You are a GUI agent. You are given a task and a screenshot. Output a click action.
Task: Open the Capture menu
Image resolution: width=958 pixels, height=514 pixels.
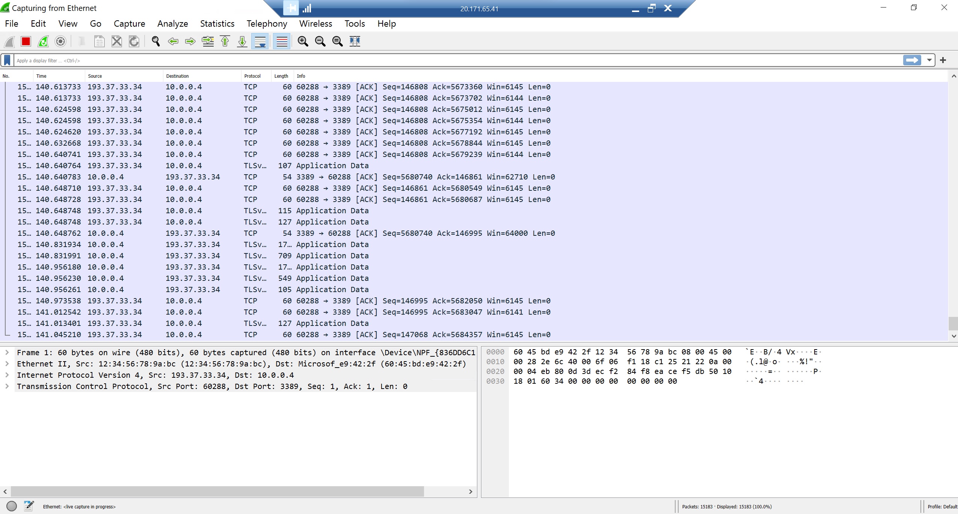coord(130,24)
